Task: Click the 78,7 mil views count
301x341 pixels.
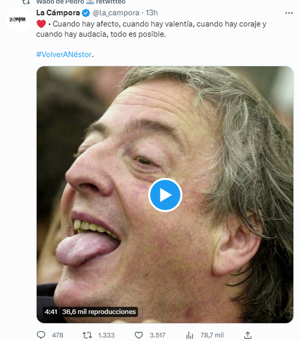Action: [211, 335]
